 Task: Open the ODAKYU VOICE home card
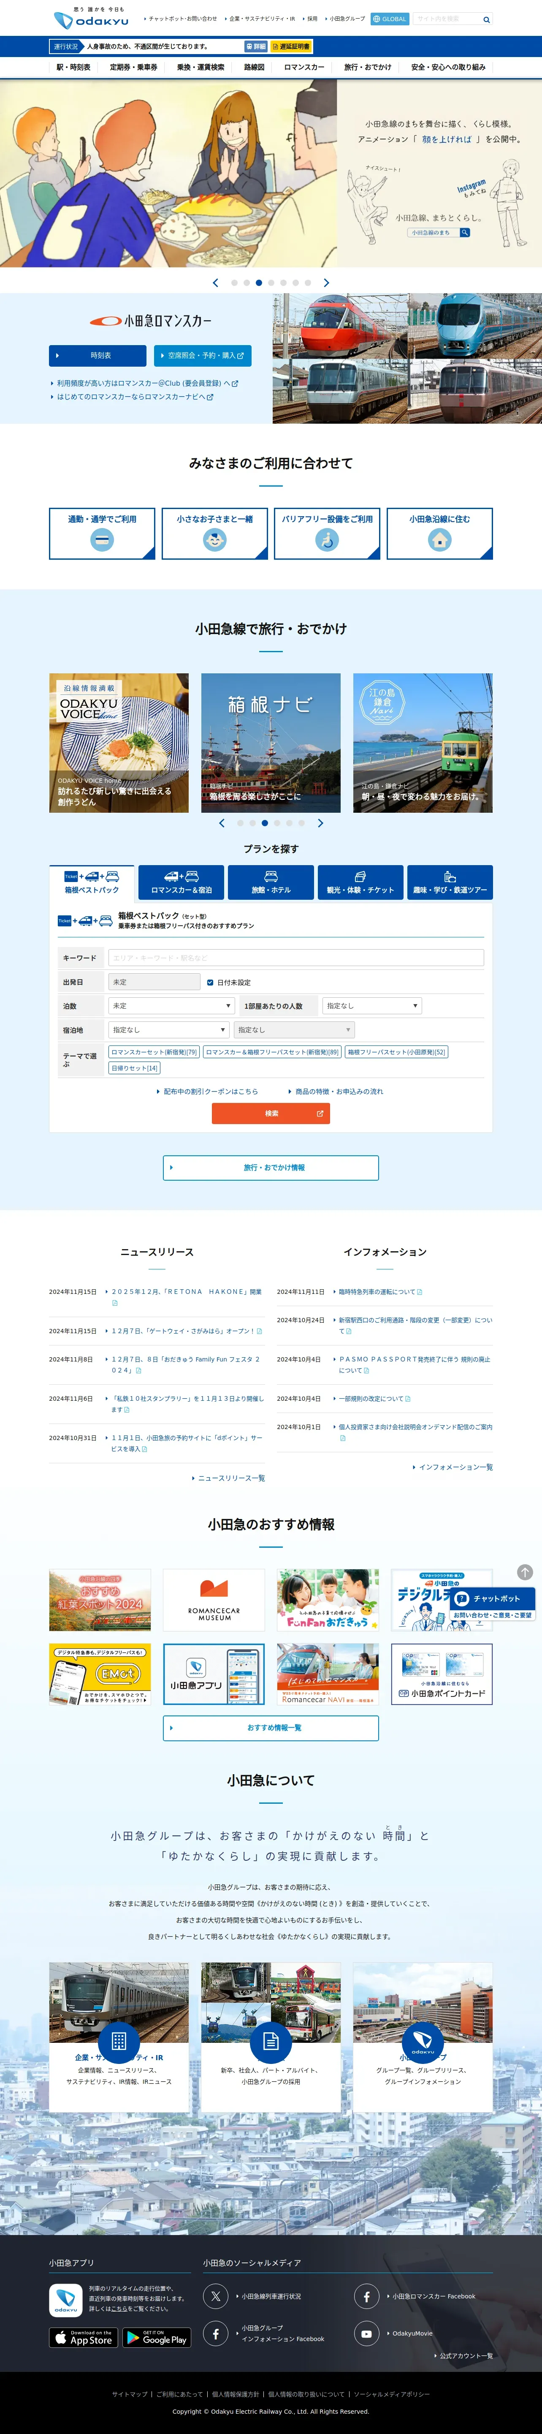pos(119,743)
